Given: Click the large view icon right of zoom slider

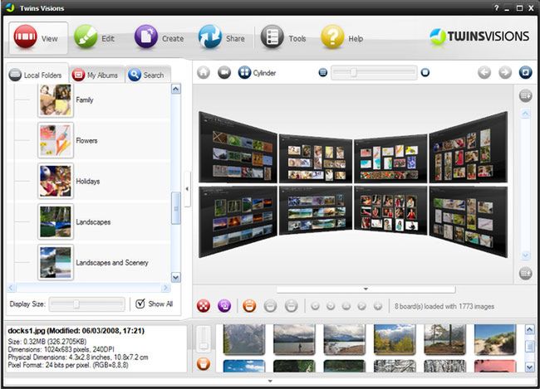Looking at the screenshot, I should (x=425, y=72).
